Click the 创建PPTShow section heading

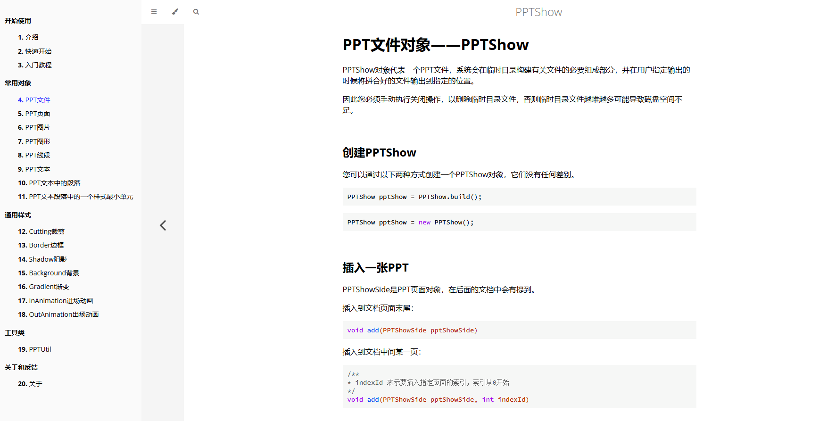pos(379,153)
